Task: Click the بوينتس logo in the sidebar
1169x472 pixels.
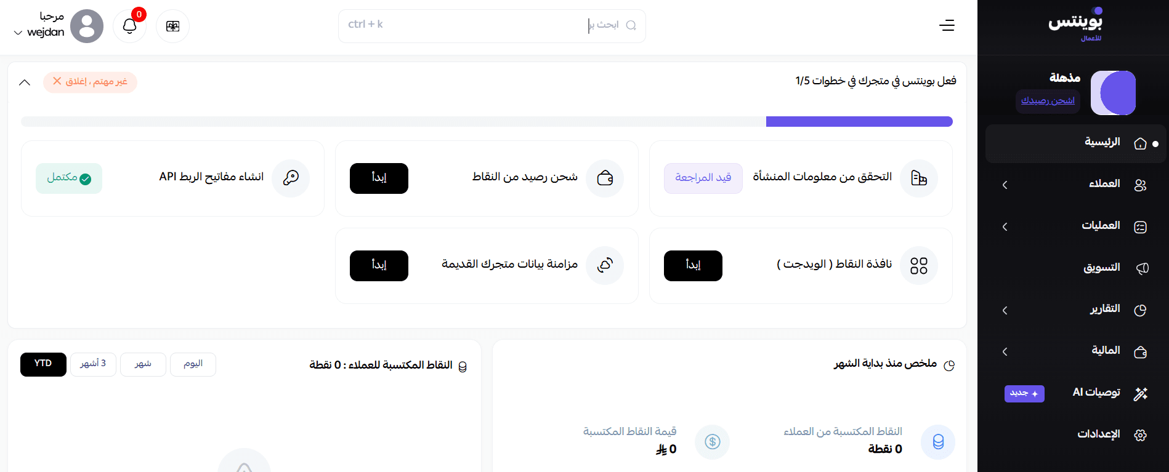Action: point(1076,25)
